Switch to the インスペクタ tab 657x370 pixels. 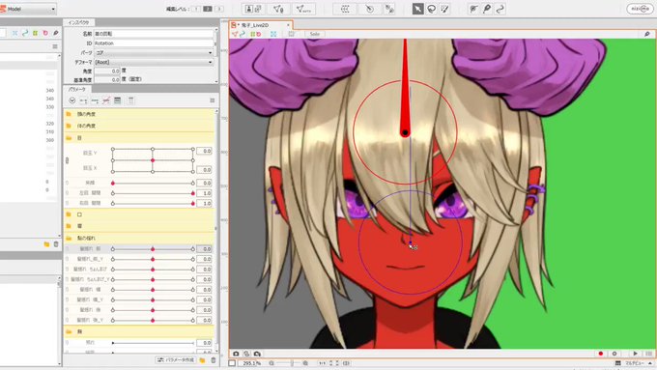(79, 22)
